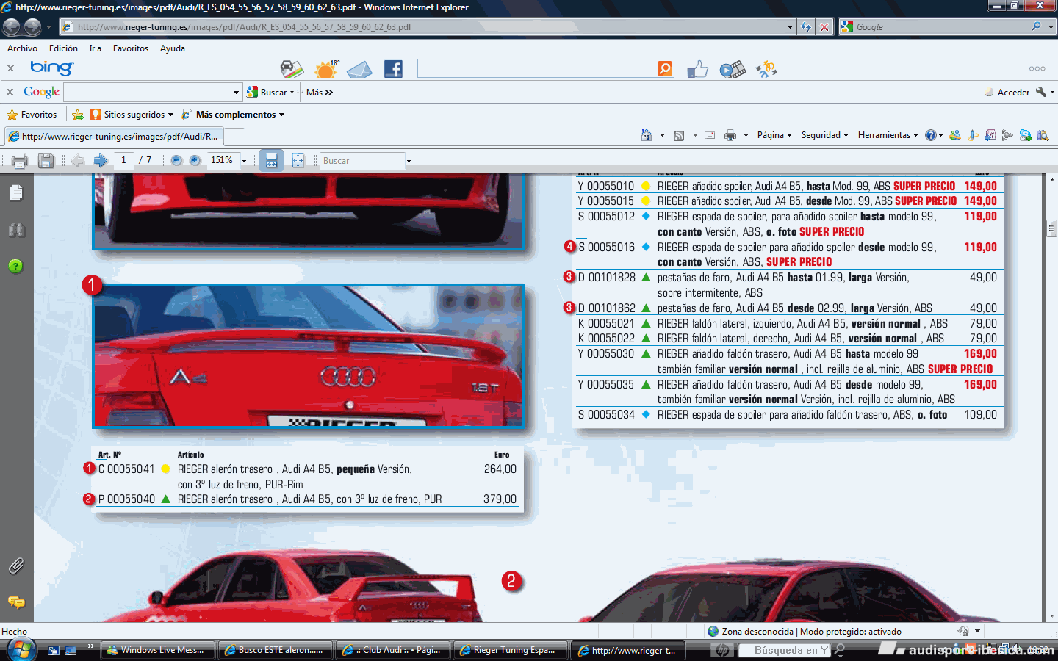The width and height of the screenshot is (1058, 661).
Task: Switch to Club Audi taskbar window
Action: point(393,650)
